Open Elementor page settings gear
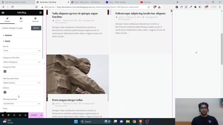The width and height of the screenshot is (223, 125). pos(3,115)
